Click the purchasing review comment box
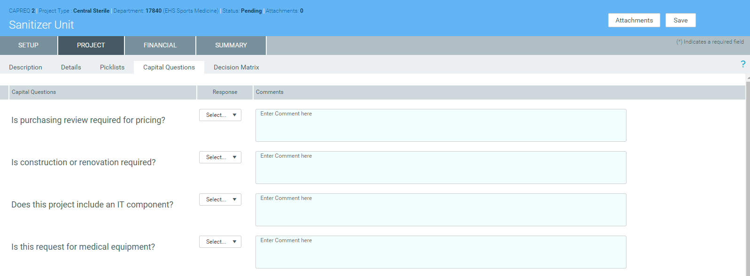Image resolution: width=750 pixels, height=276 pixels. (x=441, y=125)
